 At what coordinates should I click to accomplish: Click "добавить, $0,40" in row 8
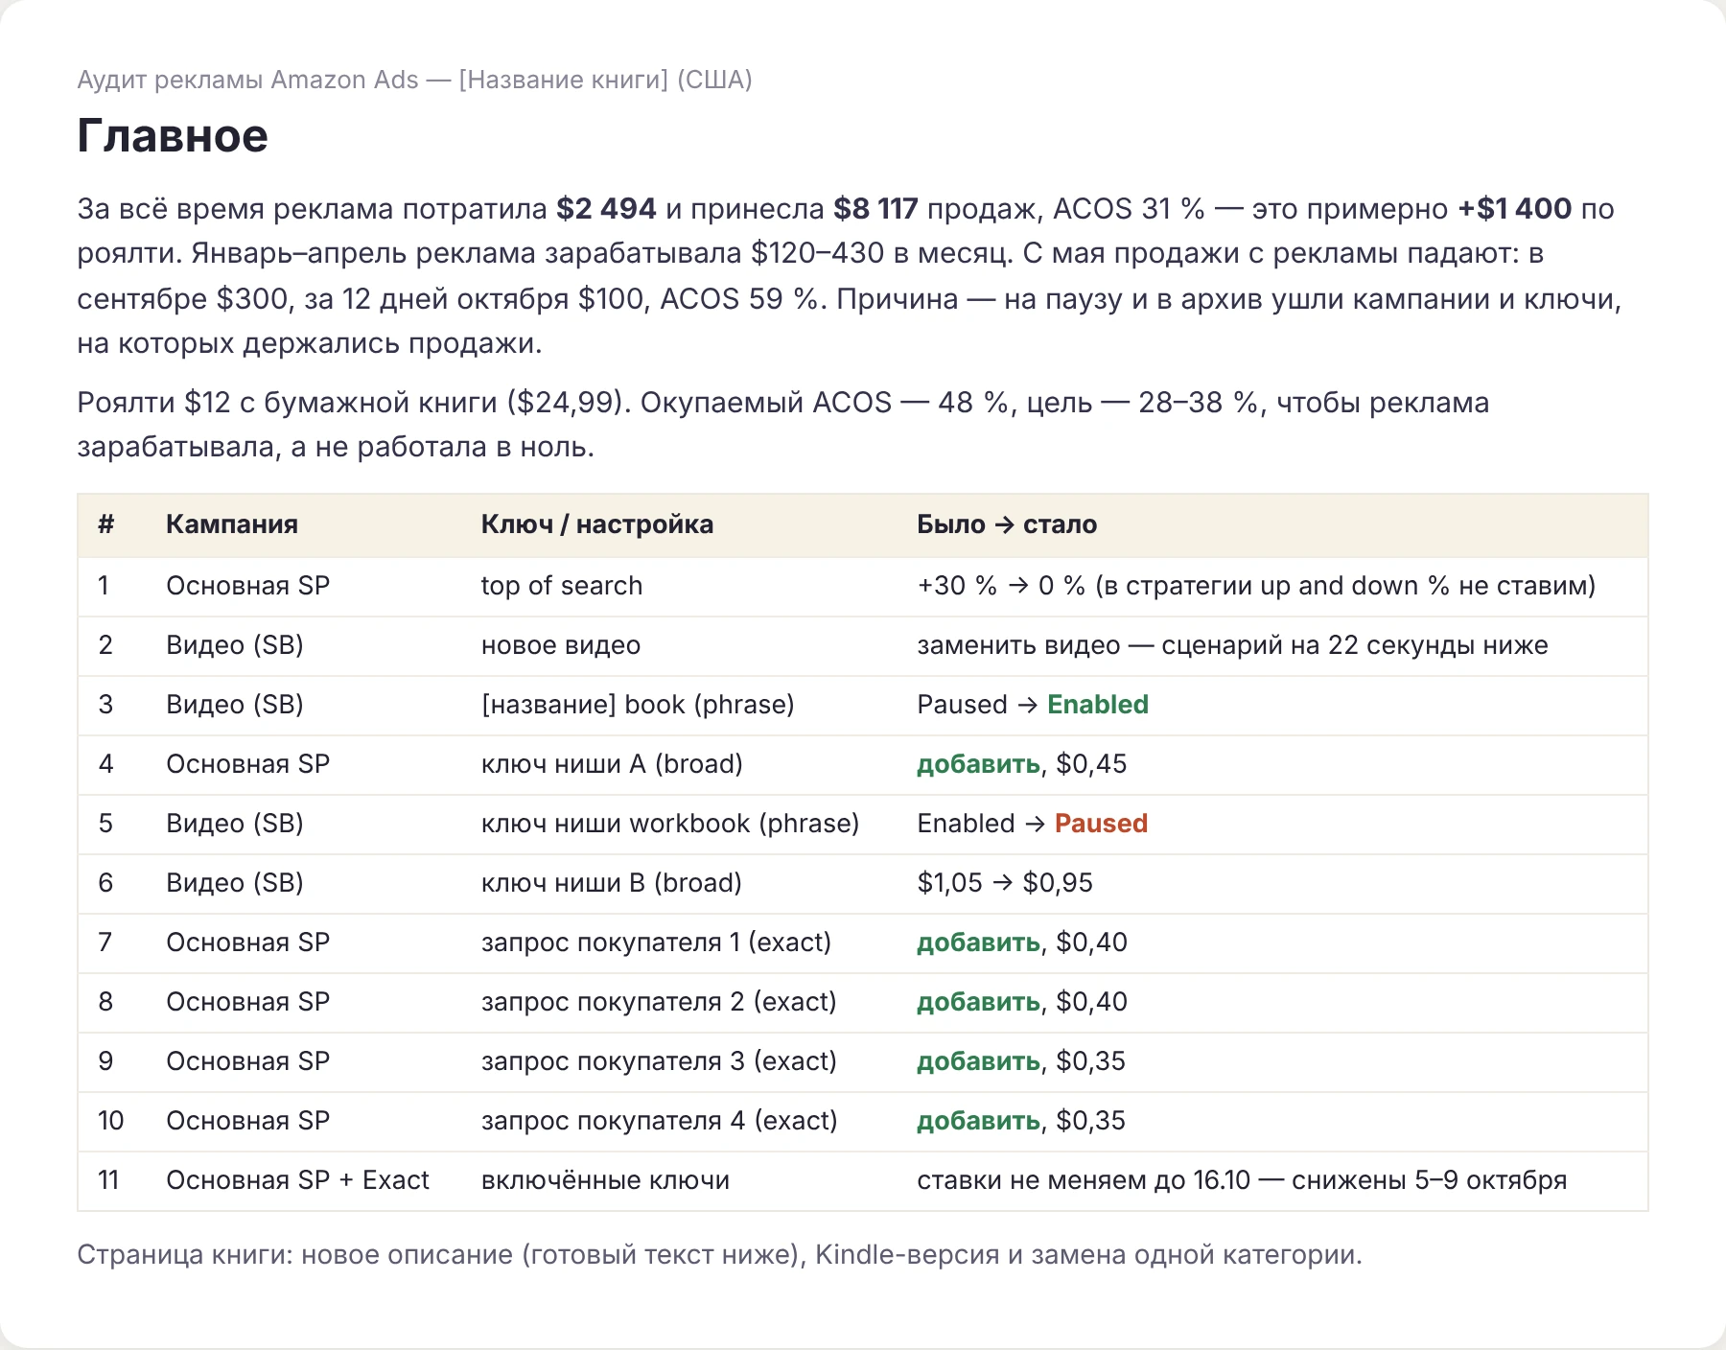click(x=1022, y=1002)
